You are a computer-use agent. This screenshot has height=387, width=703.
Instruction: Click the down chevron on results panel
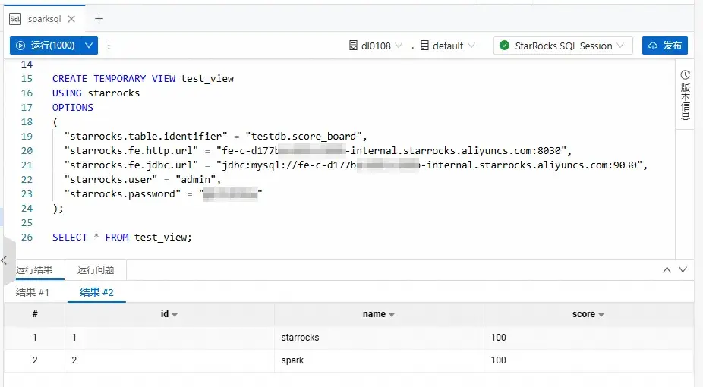click(x=683, y=269)
